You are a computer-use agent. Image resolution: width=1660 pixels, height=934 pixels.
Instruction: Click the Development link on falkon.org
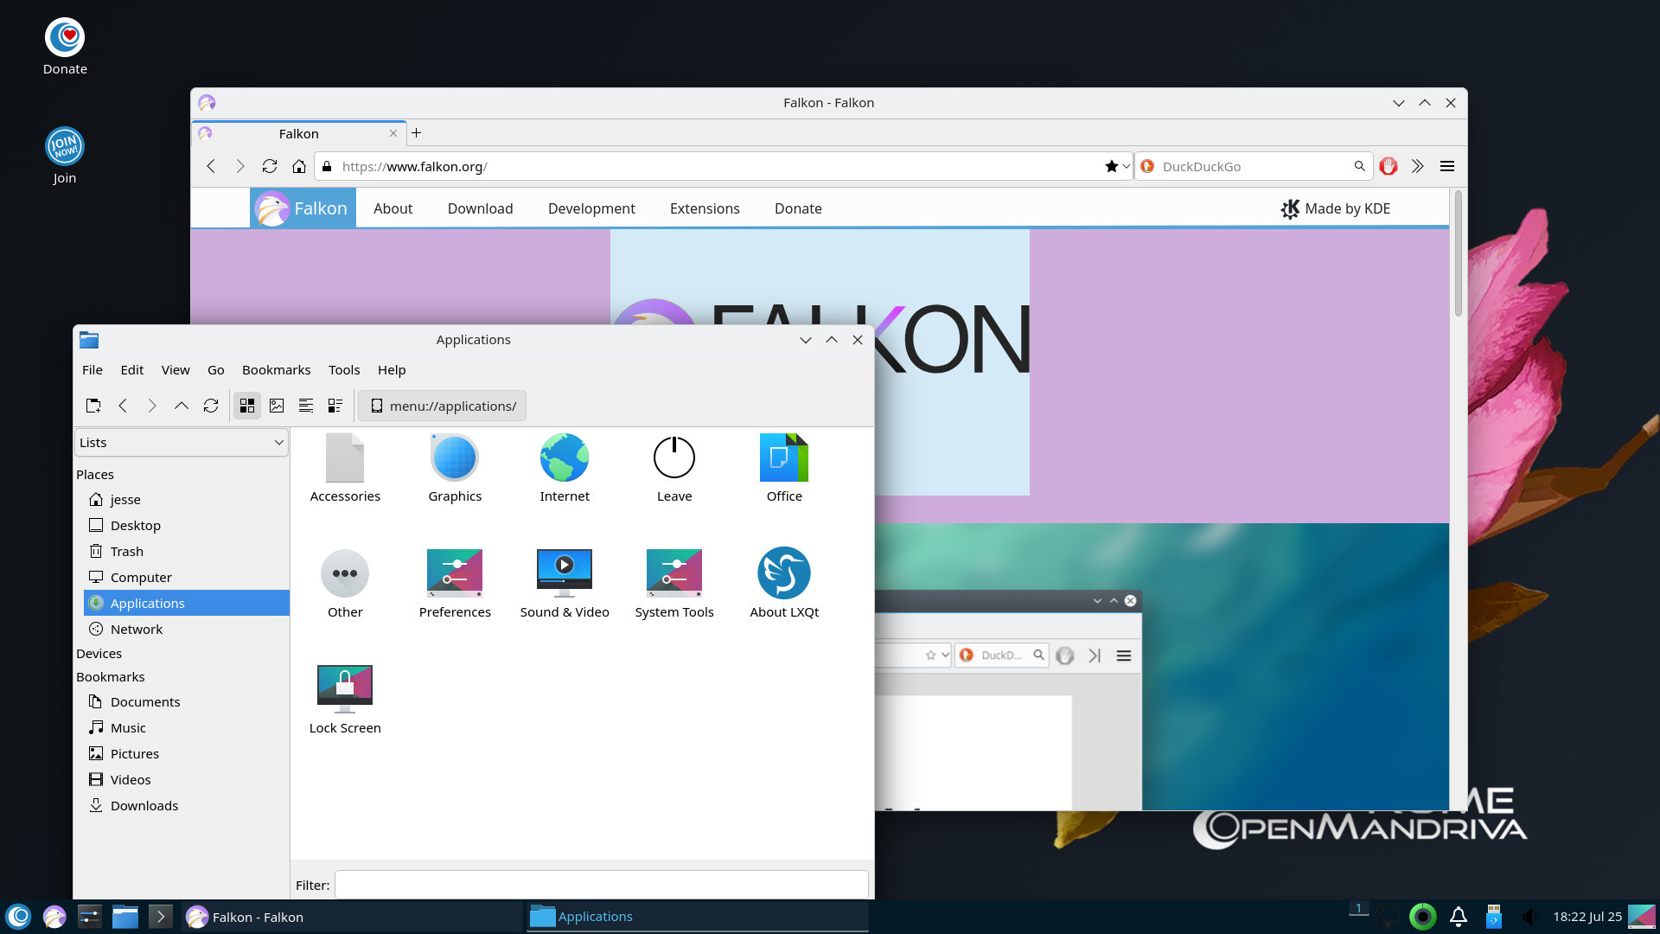point(591,208)
